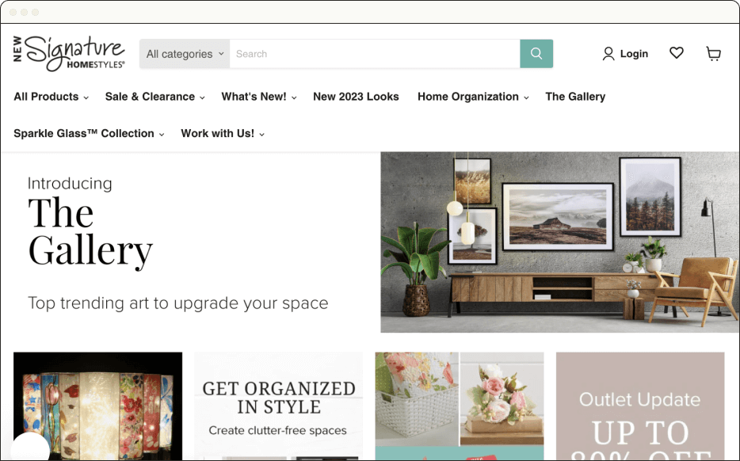Open The Gallery hero banner image

(x=559, y=242)
